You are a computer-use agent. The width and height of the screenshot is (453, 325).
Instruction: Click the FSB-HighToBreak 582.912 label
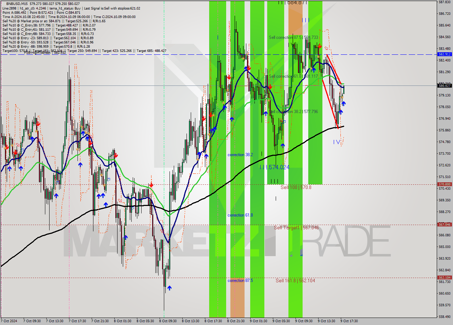click(45, 53)
